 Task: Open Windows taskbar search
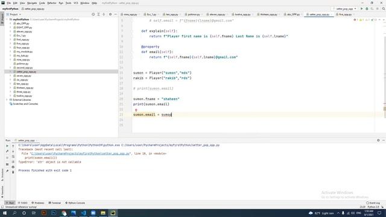click(14, 213)
